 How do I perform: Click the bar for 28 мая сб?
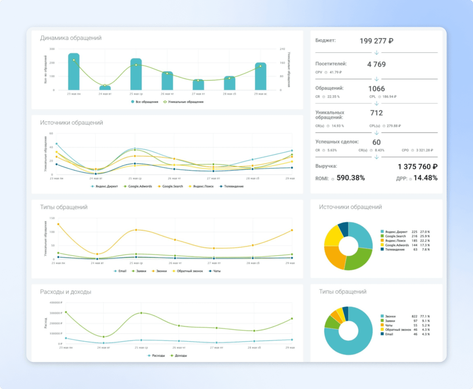[x=230, y=83]
